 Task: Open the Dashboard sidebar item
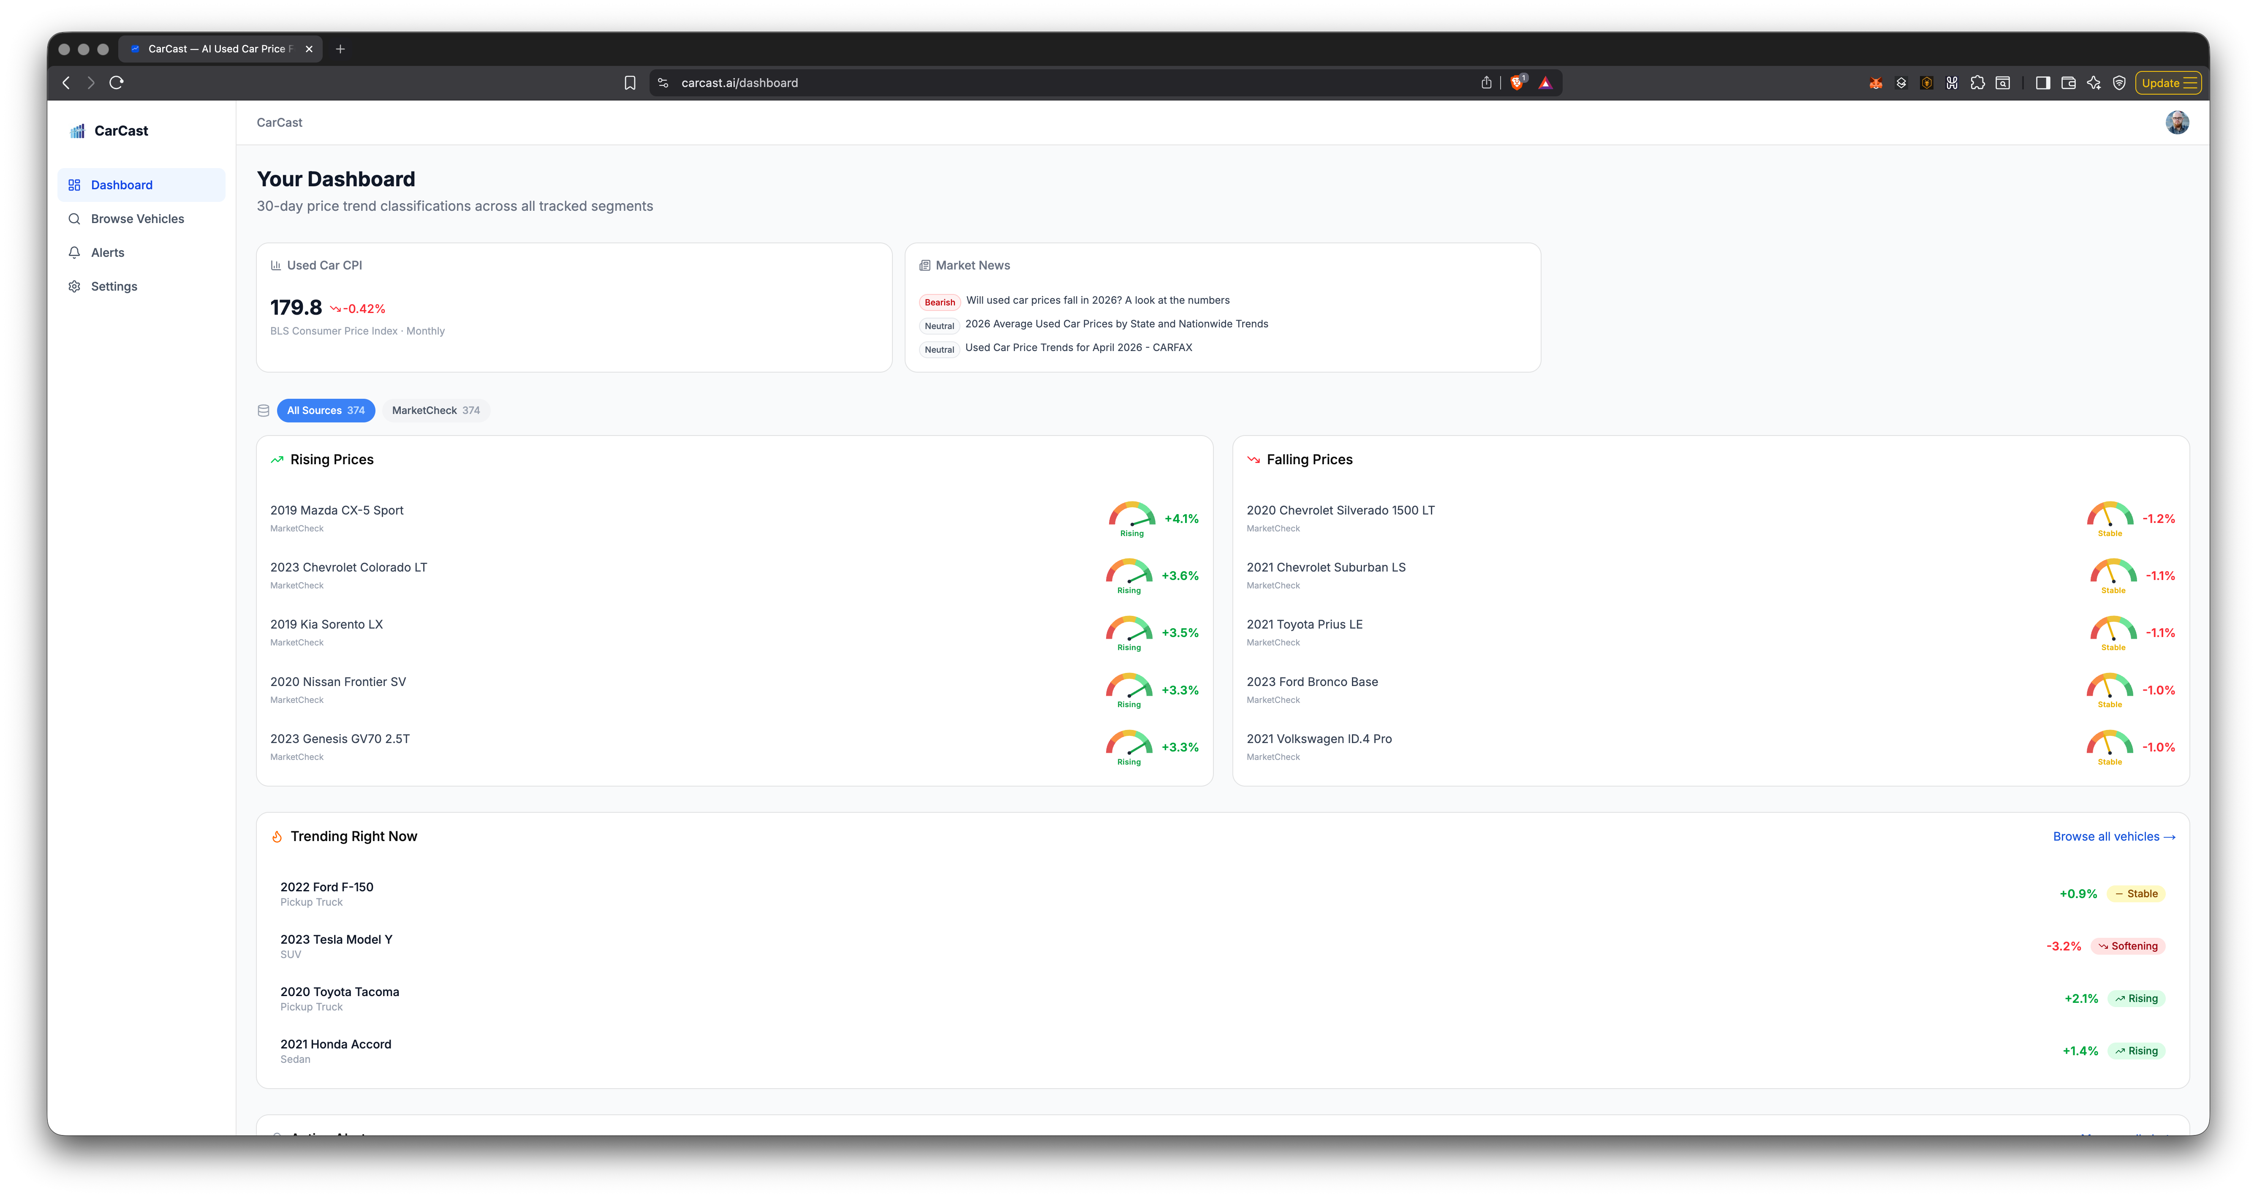(x=141, y=185)
